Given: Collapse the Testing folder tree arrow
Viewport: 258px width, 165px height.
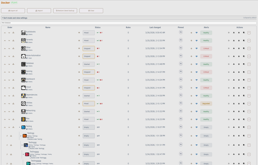Looking at the screenshot, I should pos(19,127).
